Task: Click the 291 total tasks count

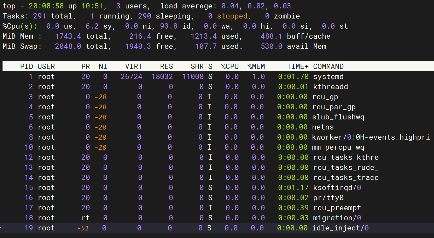Action: pyautogui.click(x=40, y=16)
